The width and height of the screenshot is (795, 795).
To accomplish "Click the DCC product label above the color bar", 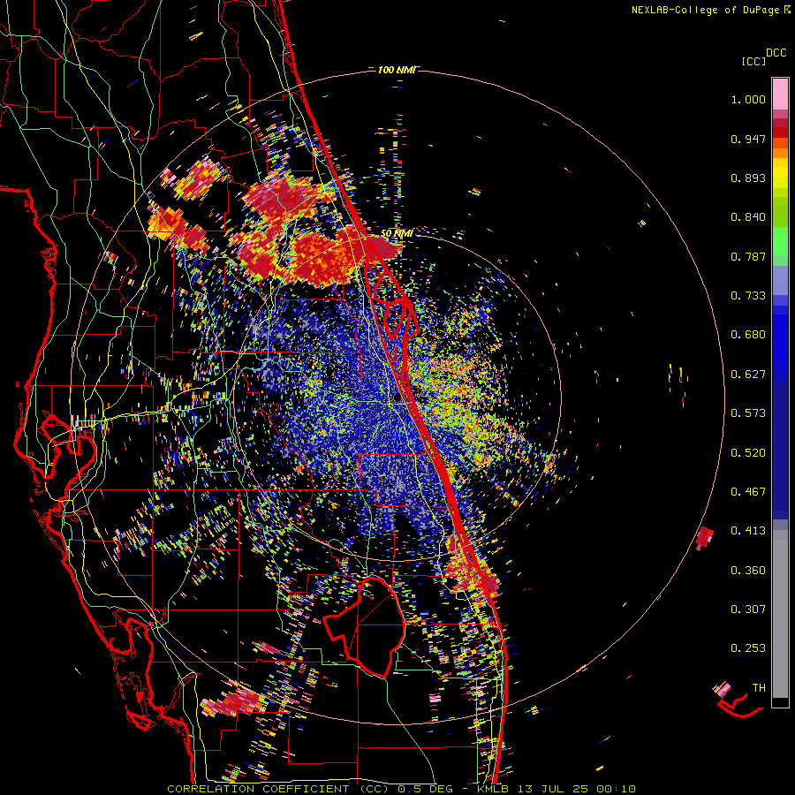I will pos(776,53).
